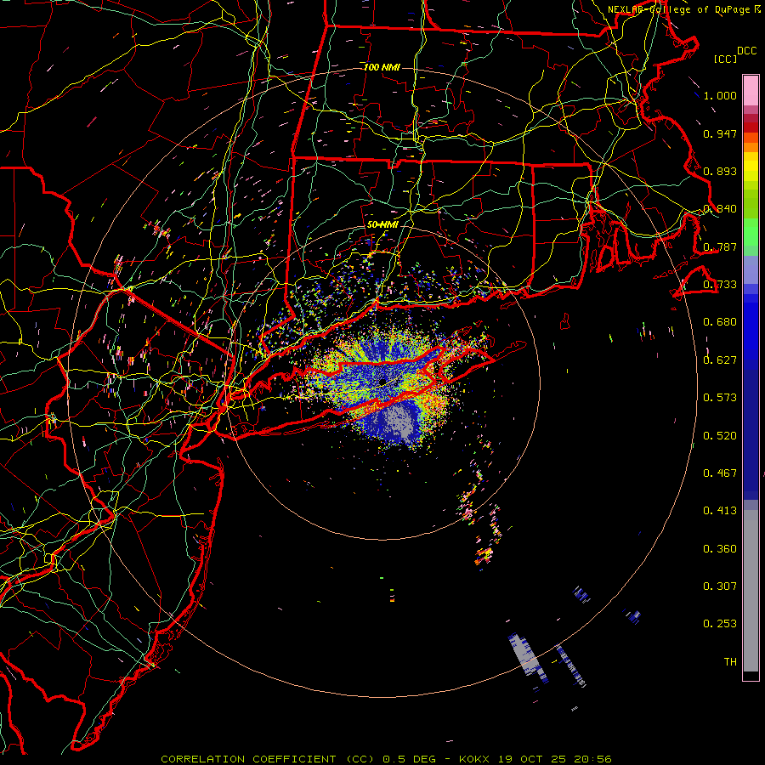Viewport: 765px width, 765px height.
Task: Click the TH label on the color bar
Action: (730, 662)
